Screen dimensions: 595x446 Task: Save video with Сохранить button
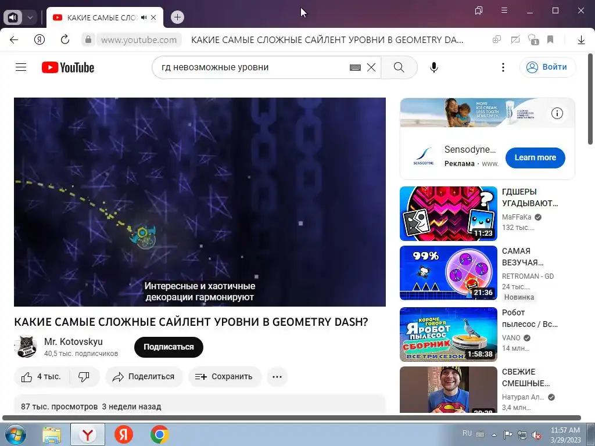click(224, 376)
